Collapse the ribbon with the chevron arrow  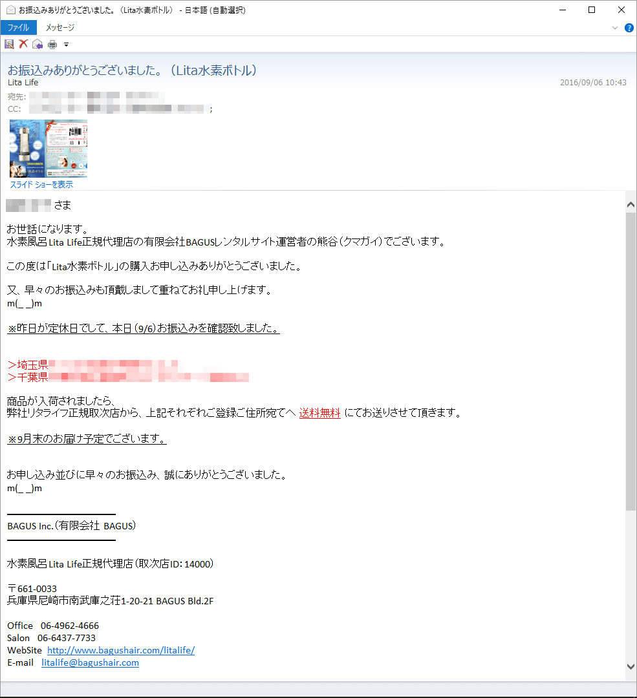tap(615, 28)
